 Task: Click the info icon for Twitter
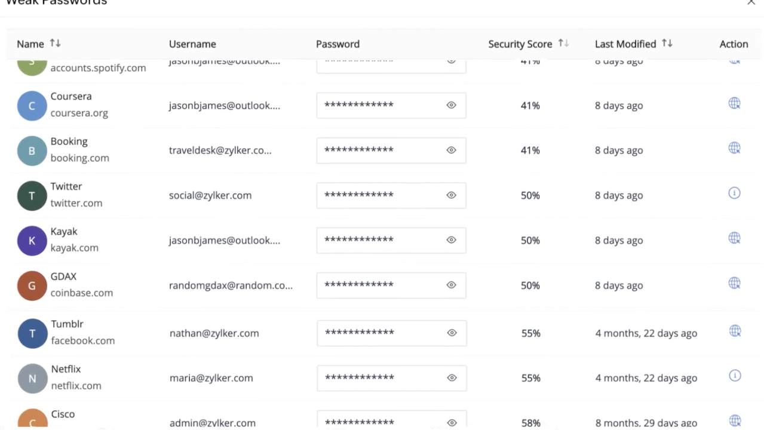click(734, 193)
